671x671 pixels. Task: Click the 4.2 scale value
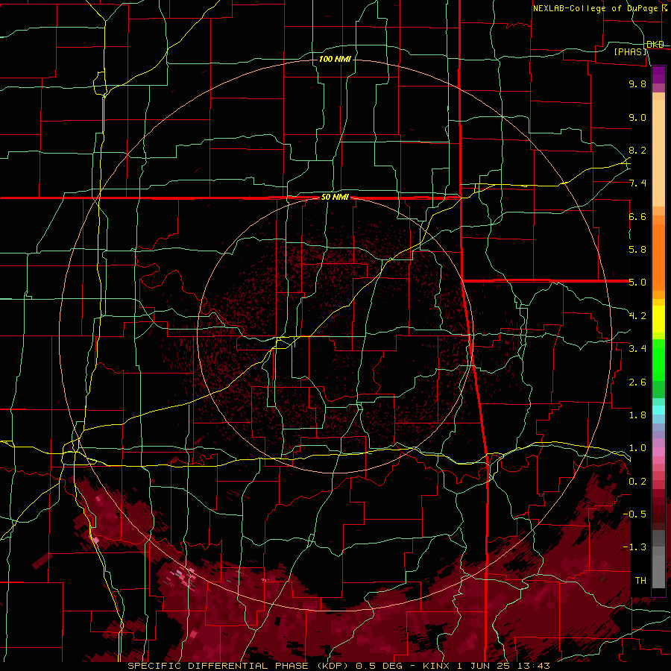tap(637, 316)
